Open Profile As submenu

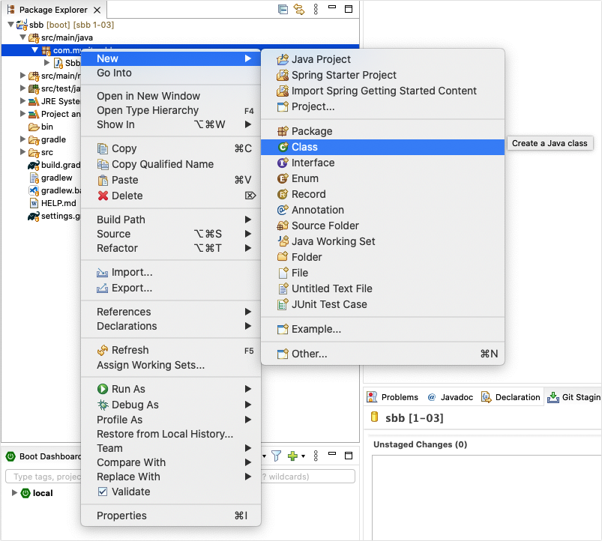(x=171, y=420)
